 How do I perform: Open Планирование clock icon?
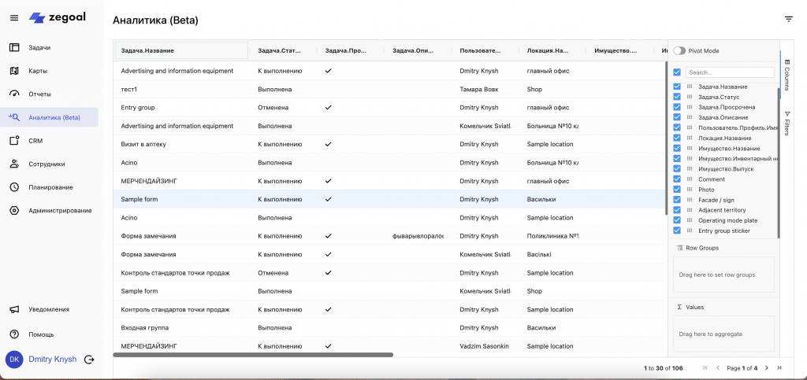[14, 187]
